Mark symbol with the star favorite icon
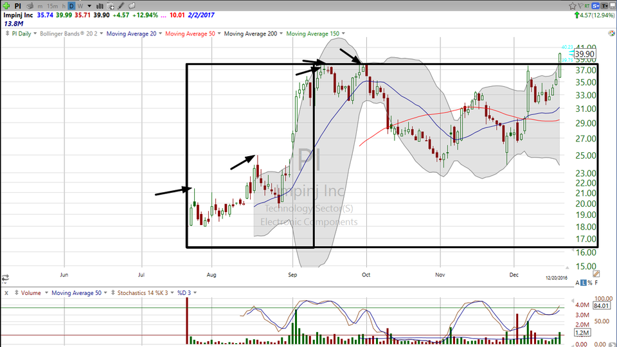617x347 pixels. point(572,6)
